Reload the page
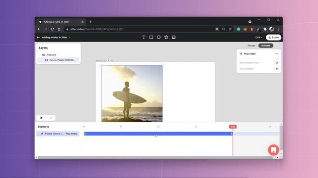 tap(52, 29)
